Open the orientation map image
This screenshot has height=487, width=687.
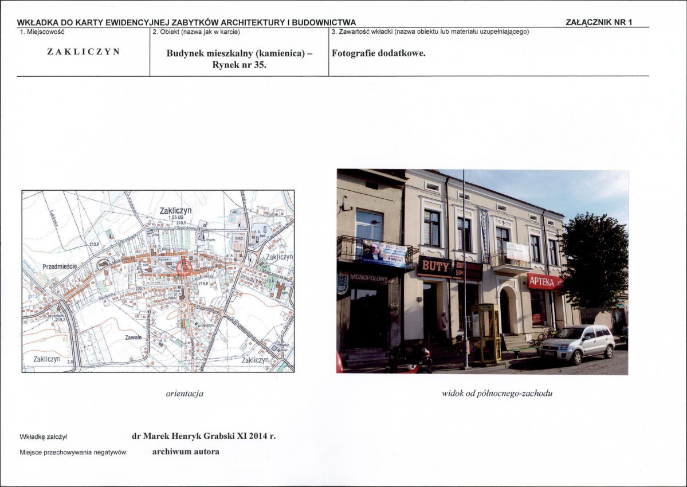[x=158, y=281]
